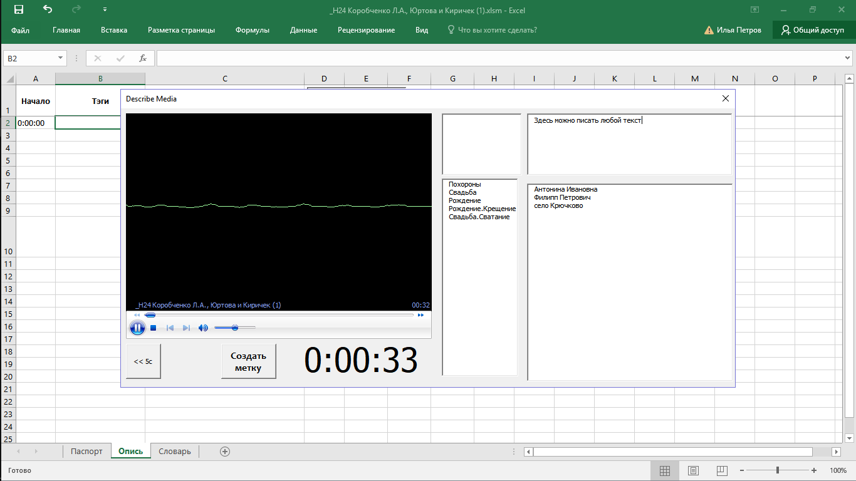Screen dimensions: 856x481
Task: Adjust the media player volume slider
Action: (x=235, y=328)
